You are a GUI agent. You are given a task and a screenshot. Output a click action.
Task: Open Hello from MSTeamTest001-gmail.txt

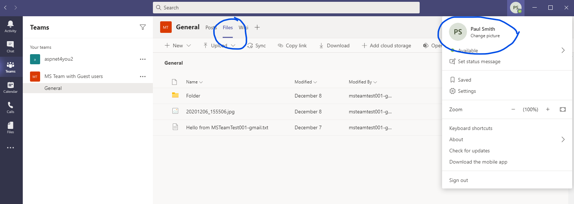pyautogui.click(x=227, y=127)
